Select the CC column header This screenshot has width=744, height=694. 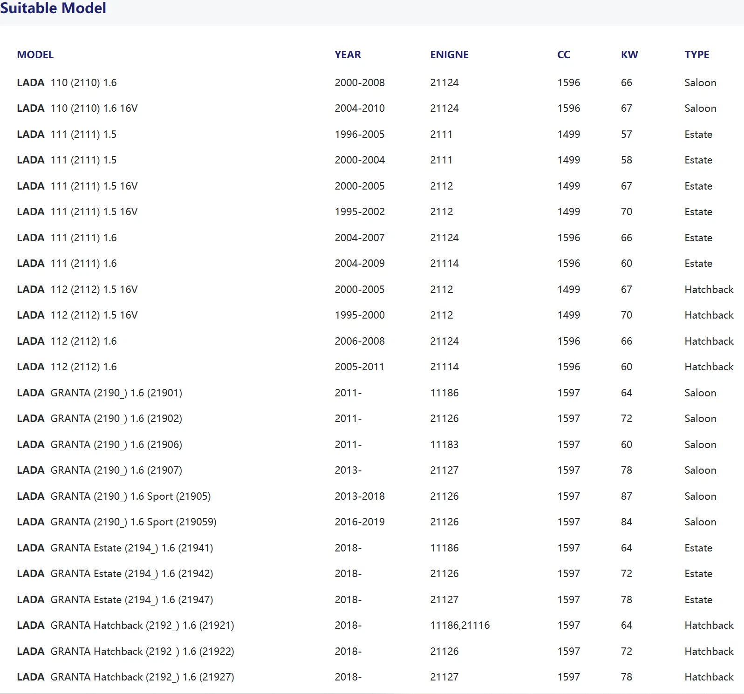(563, 54)
